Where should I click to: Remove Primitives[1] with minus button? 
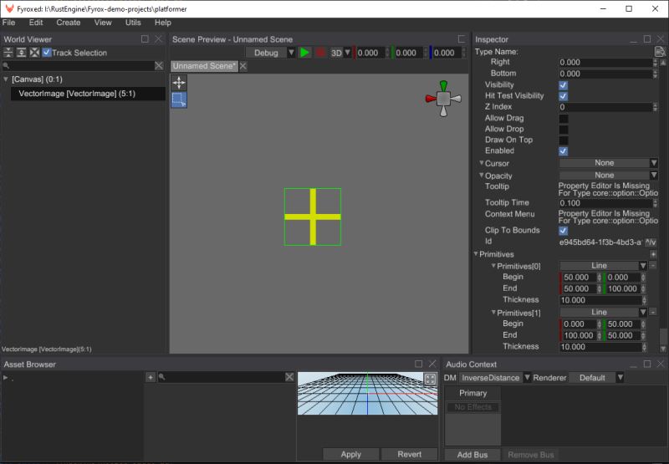pyautogui.click(x=653, y=313)
